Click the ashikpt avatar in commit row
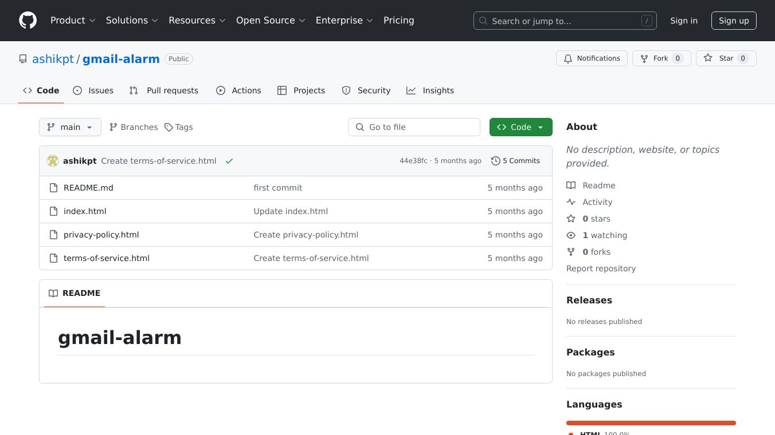 pyautogui.click(x=53, y=161)
